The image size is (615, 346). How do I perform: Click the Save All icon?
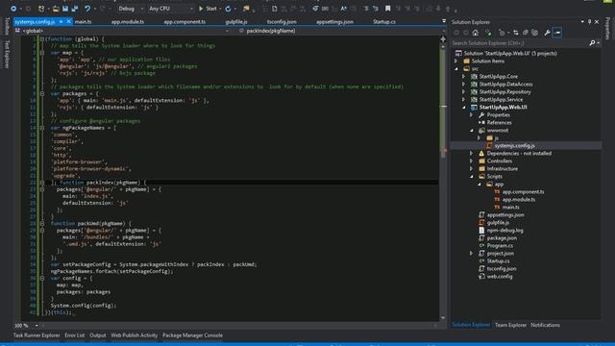[75, 9]
